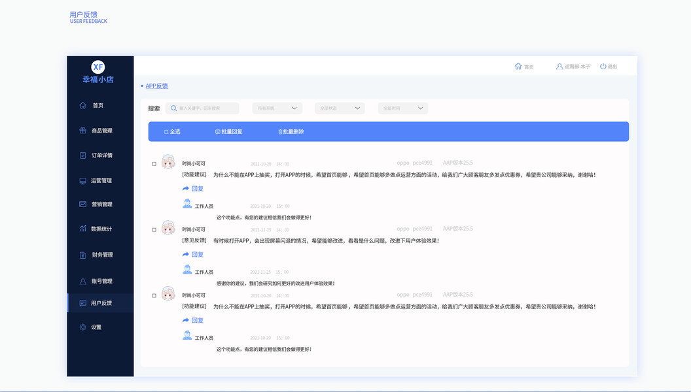The height and width of the screenshot is (392, 691).
Task: Open 首页 home icon in sidebar
Action: [83, 105]
